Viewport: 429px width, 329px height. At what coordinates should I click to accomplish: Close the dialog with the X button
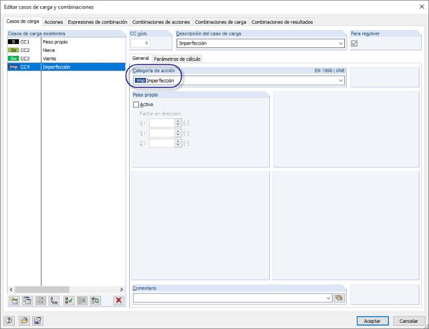click(422, 7)
